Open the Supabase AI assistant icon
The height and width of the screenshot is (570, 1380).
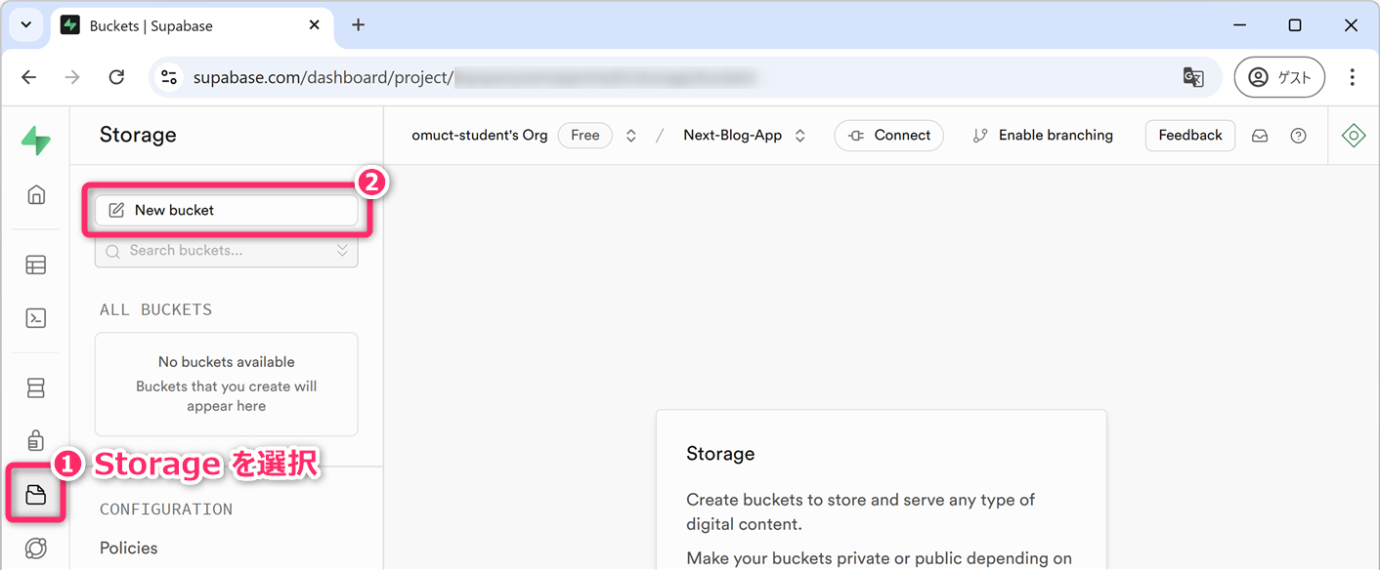[1354, 136]
